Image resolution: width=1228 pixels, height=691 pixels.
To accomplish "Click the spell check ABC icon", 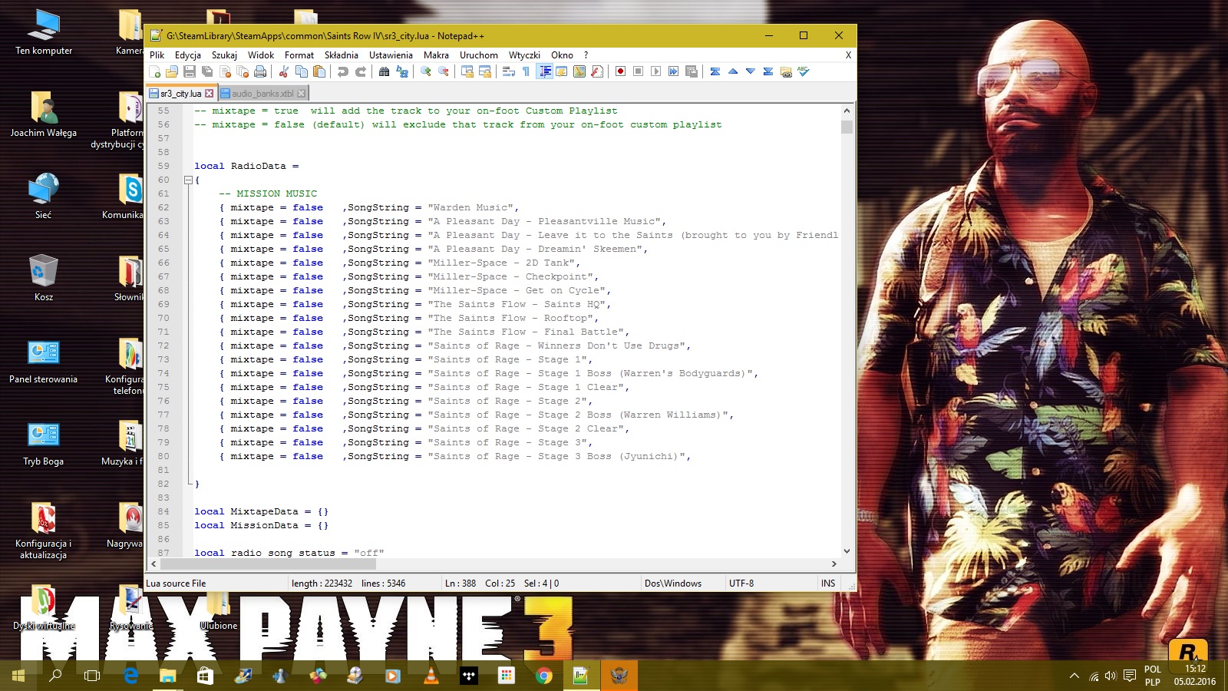I will (803, 71).
